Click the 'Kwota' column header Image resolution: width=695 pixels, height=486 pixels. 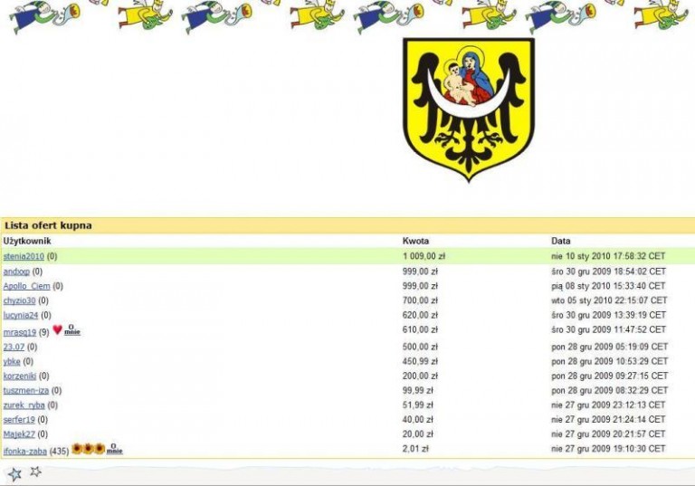(x=415, y=242)
